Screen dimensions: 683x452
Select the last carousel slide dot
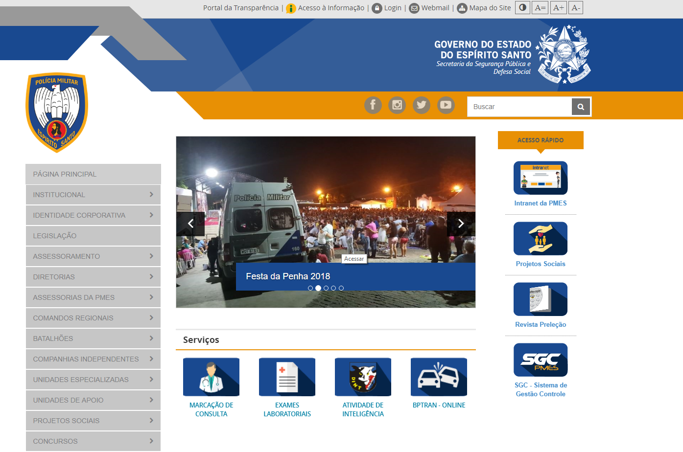pyautogui.click(x=341, y=288)
